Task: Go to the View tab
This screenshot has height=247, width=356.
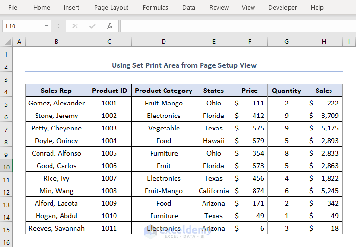Action: tap(248, 7)
